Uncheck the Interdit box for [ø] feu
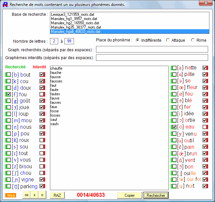Viewport: 215px width, 202px height. [204, 94]
